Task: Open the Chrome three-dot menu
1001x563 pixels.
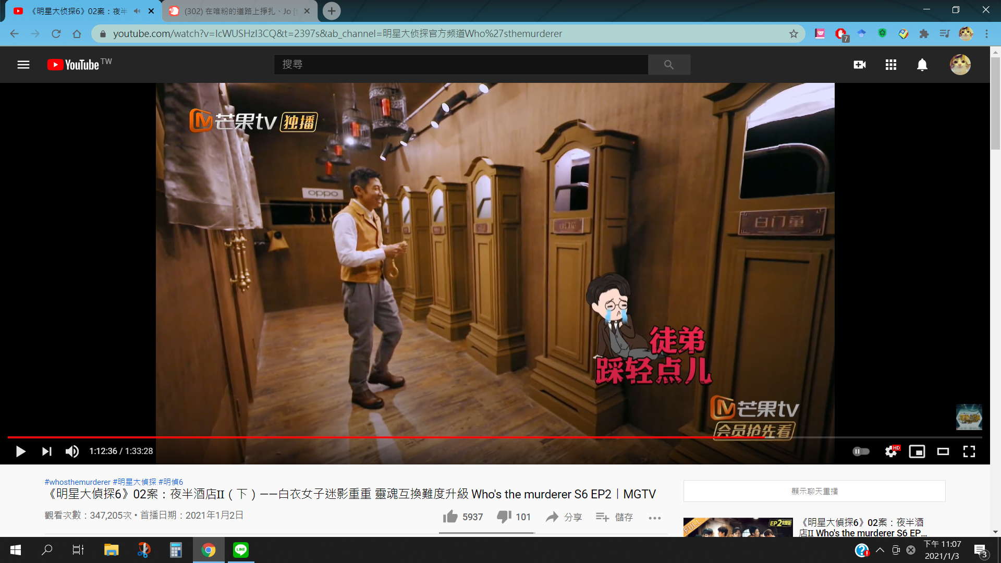Action: [x=986, y=33]
